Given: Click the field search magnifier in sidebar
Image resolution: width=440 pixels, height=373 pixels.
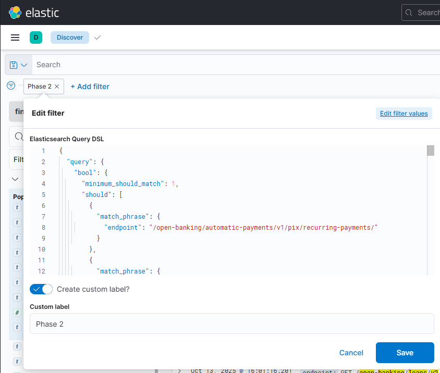Looking at the screenshot, I should [18, 136].
